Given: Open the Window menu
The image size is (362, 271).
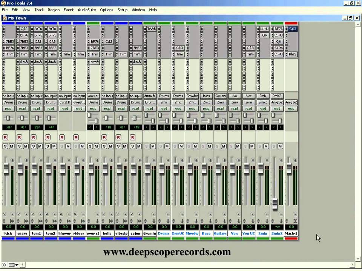Looking at the screenshot, I should [138, 10].
